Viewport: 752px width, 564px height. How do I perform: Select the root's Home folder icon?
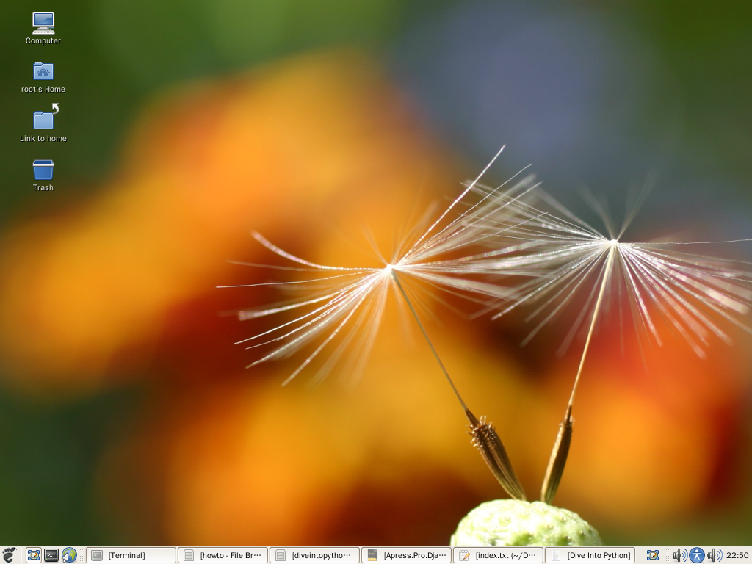(43, 72)
